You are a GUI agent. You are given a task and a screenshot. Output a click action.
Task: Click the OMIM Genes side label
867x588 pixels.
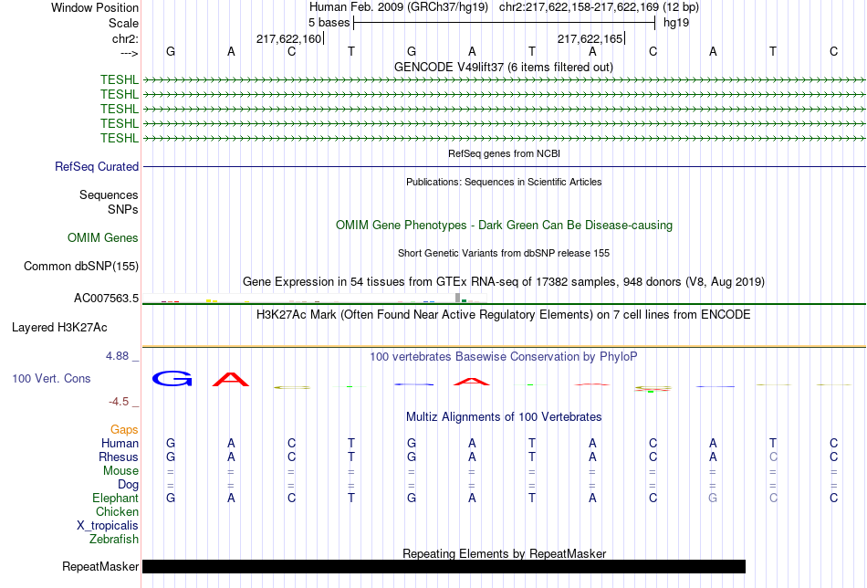103,238
